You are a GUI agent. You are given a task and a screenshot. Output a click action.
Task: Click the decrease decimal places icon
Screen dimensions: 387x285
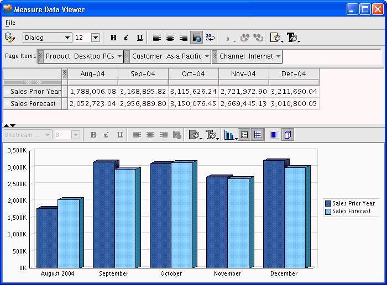tap(258, 38)
